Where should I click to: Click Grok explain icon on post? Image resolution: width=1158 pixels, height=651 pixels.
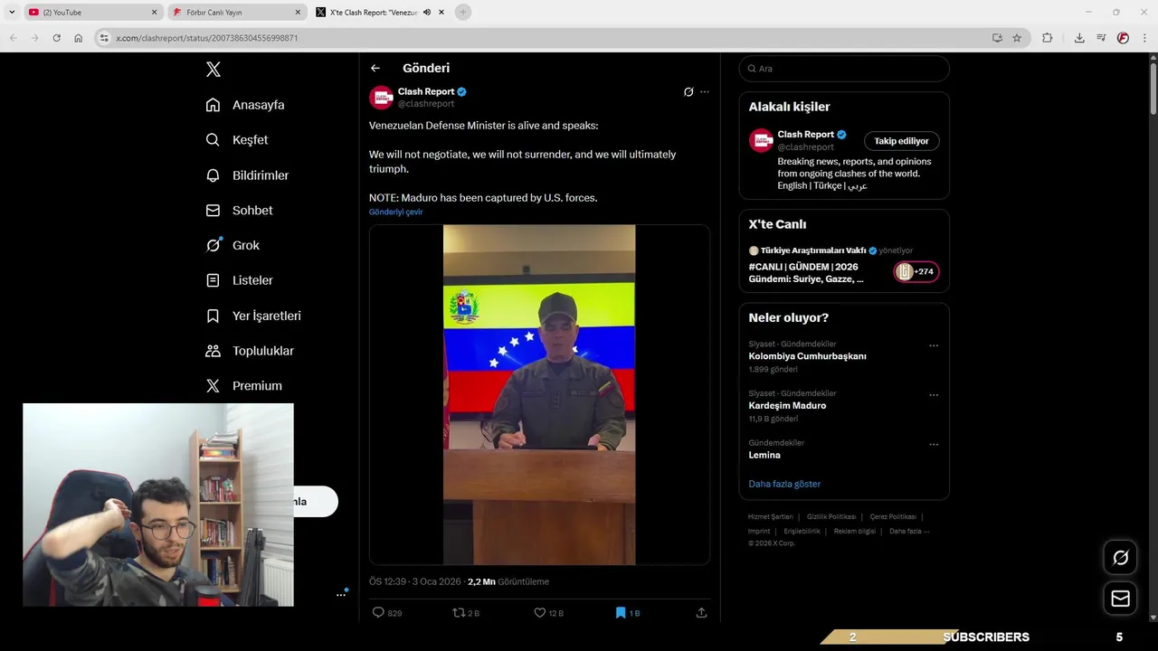(x=688, y=92)
